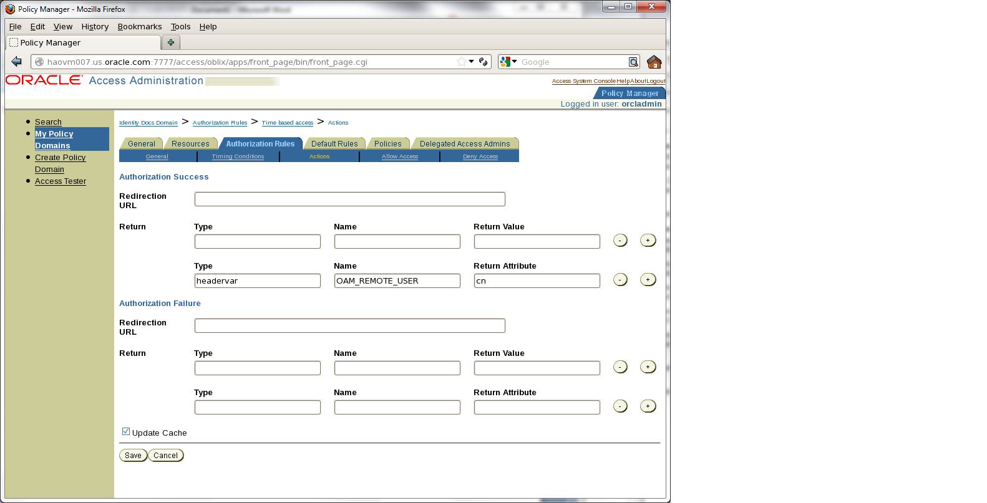Click the Logout link
987x503 pixels.
[656, 81]
